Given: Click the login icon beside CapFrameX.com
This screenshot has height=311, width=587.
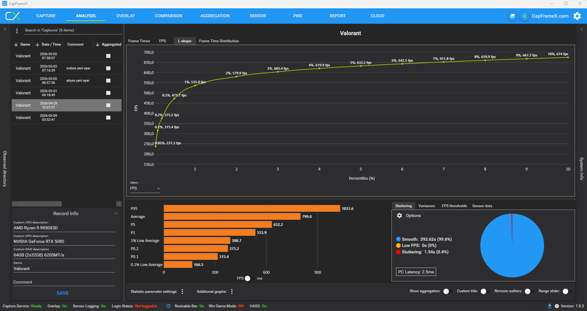Looking at the screenshot, I should (524, 16).
